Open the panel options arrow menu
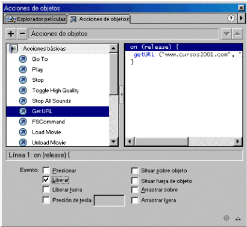This screenshot has height=227, width=247. click(x=241, y=19)
